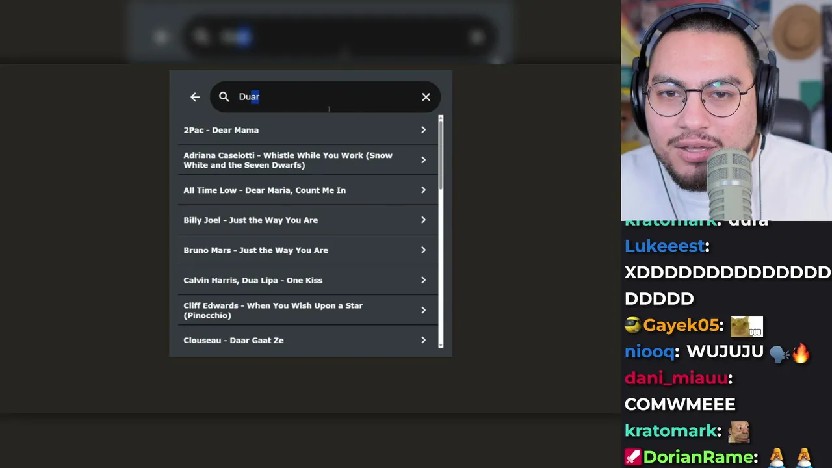Click the niooq username in chat
Image resolution: width=832 pixels, height=468 pixels.
[649, 352]
